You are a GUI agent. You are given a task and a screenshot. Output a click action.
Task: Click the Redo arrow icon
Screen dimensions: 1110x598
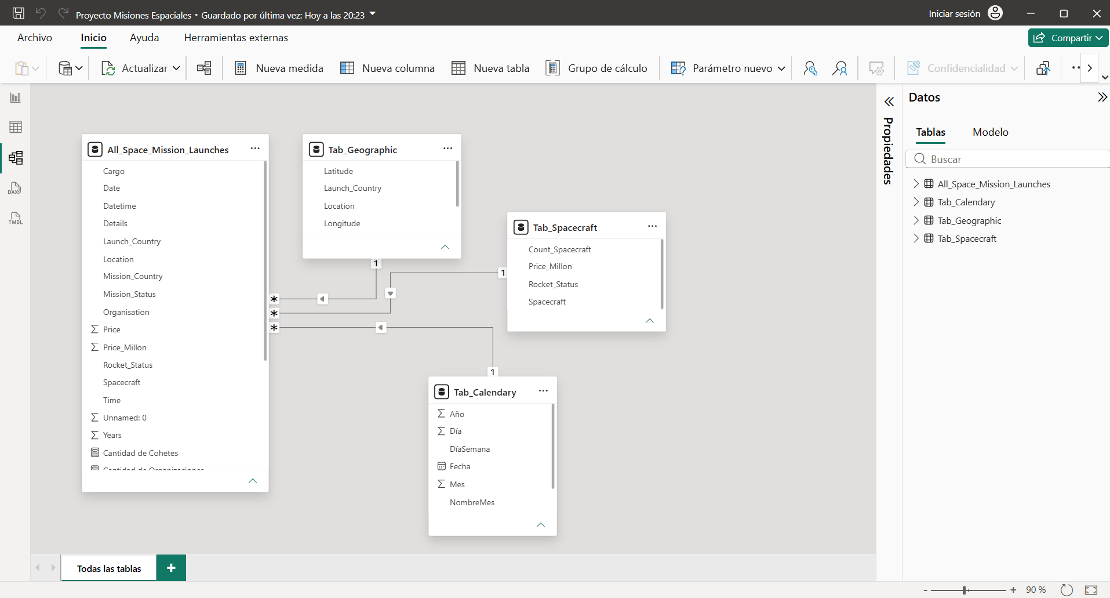(63, 13)
